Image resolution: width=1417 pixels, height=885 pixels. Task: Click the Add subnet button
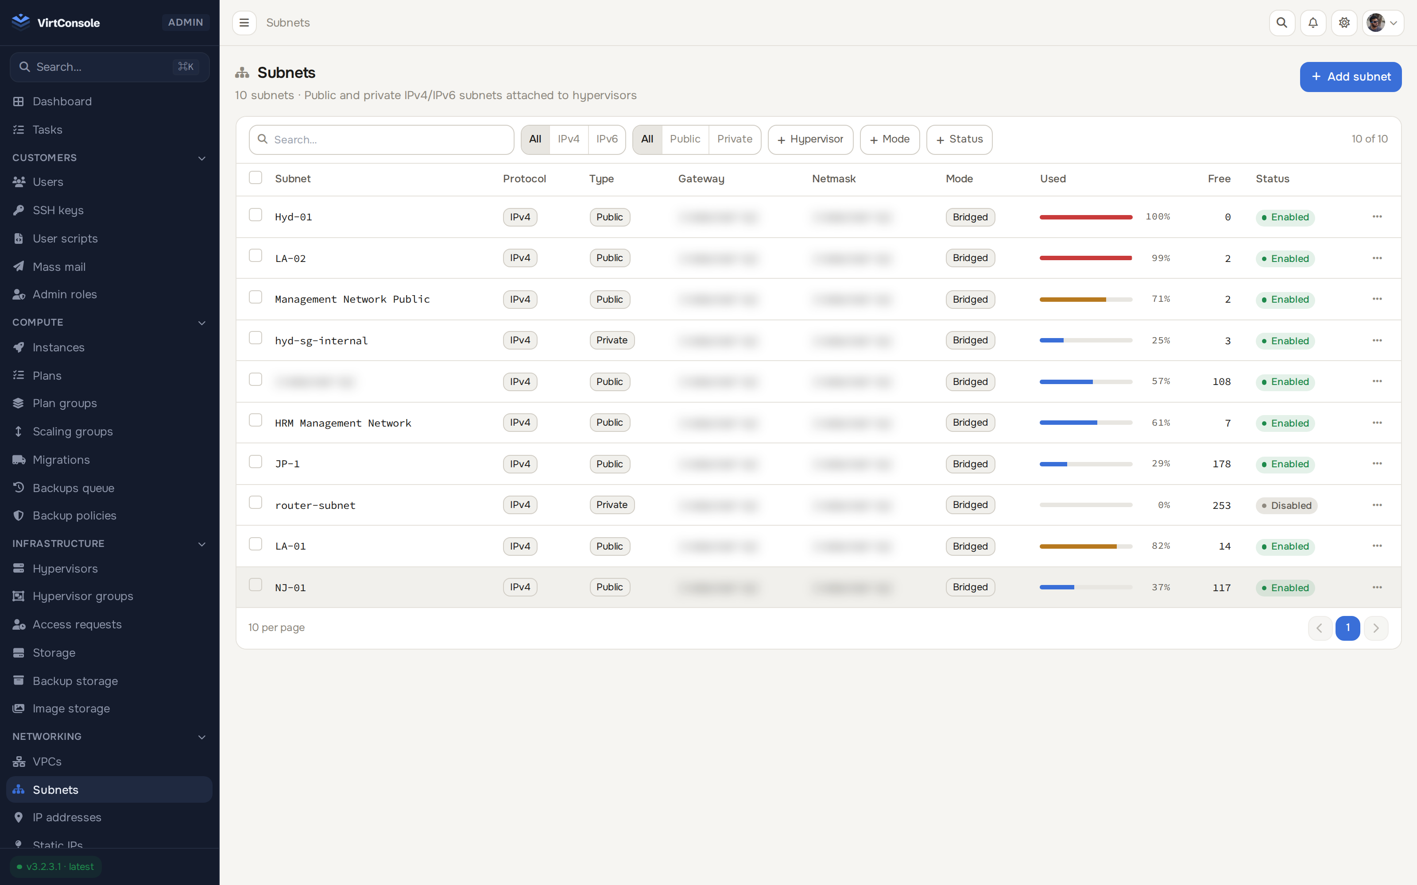[x=1350, y=77]
